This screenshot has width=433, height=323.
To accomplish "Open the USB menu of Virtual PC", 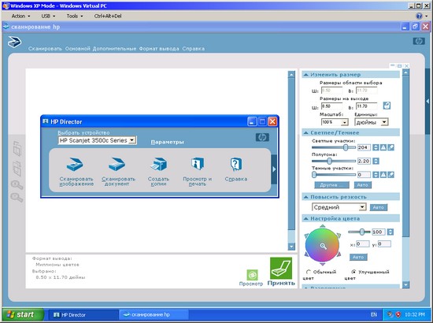I will coord(48,16).
